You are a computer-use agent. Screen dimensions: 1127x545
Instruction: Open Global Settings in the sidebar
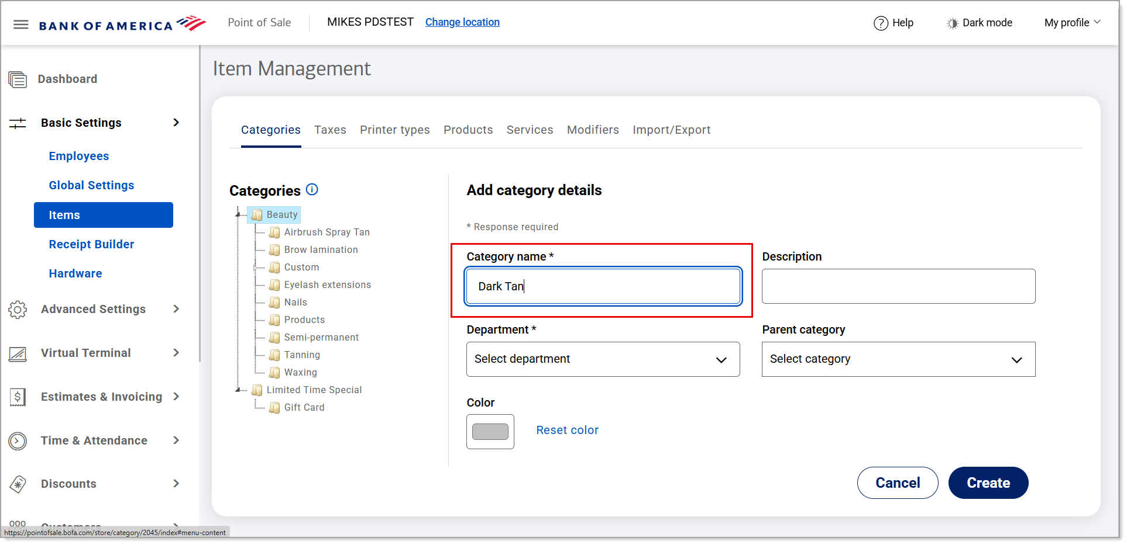91,185
